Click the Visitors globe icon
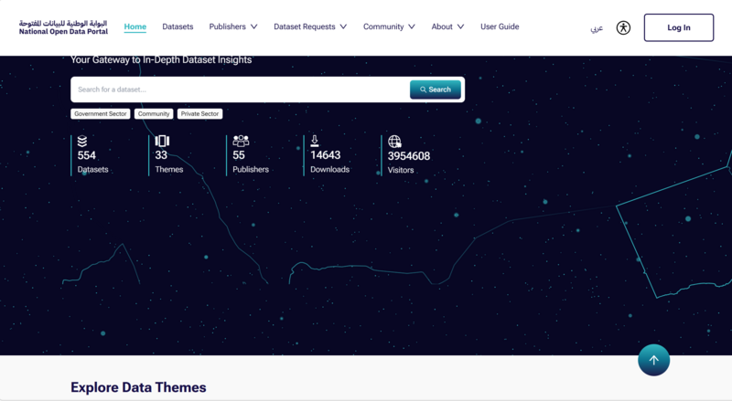The height and width of the screenshot is (401, 732). [394, 142]
